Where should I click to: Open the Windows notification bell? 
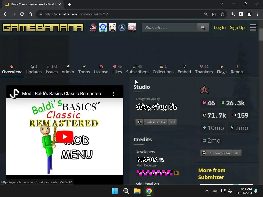coord(256,191)
